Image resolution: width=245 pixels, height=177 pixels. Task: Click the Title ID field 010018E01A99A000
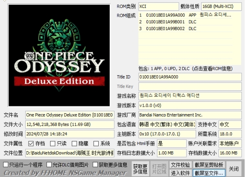(x=190, y=77)
